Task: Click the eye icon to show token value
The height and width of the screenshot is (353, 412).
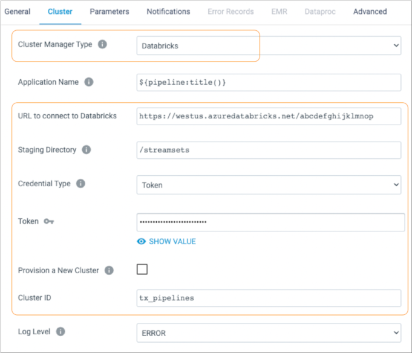Action: [x=142, y=242]
